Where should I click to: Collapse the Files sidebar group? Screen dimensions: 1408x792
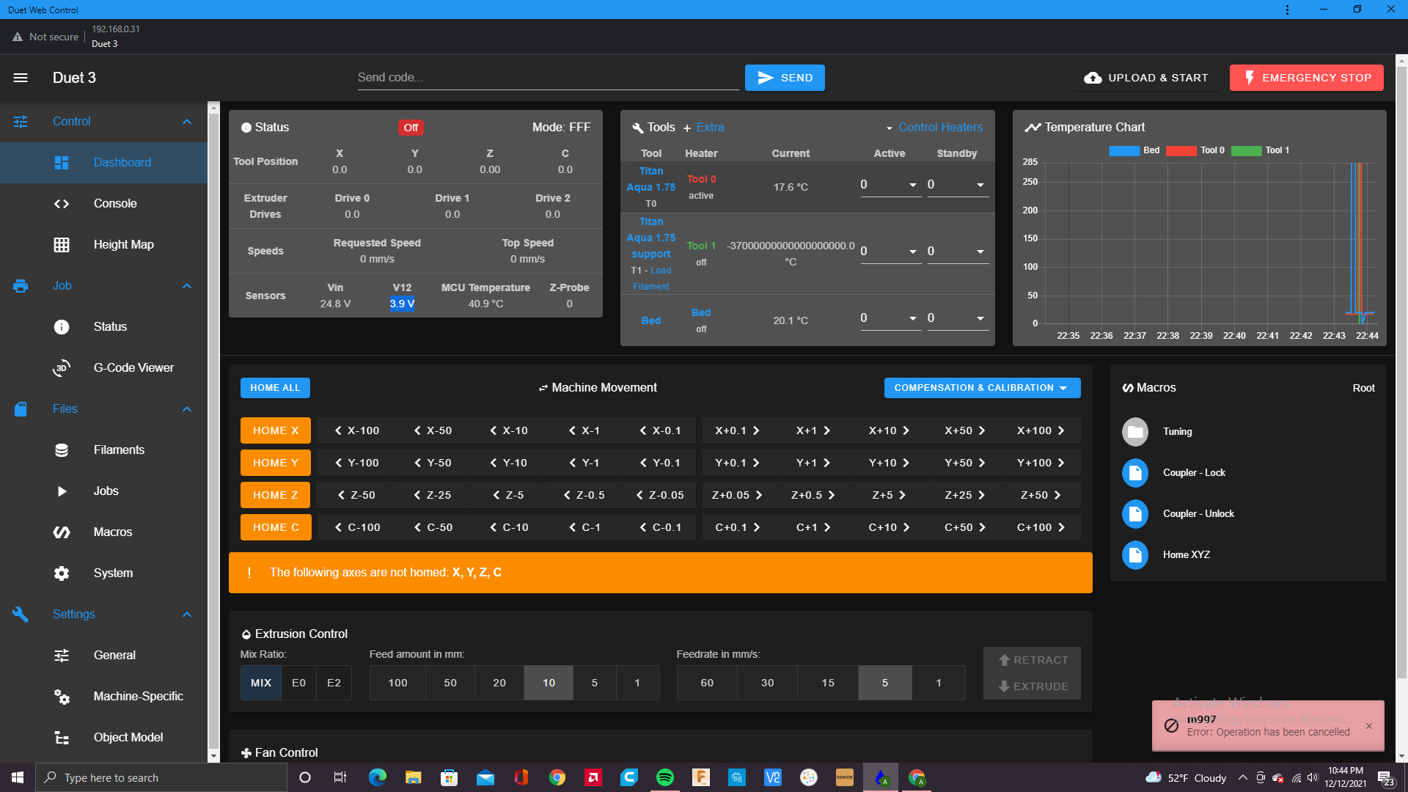187,409
